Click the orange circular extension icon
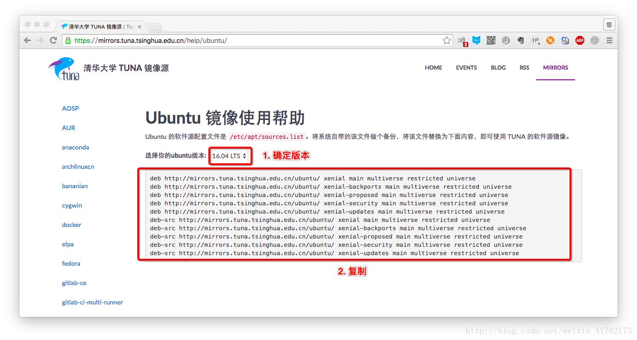 coord(550,41)
